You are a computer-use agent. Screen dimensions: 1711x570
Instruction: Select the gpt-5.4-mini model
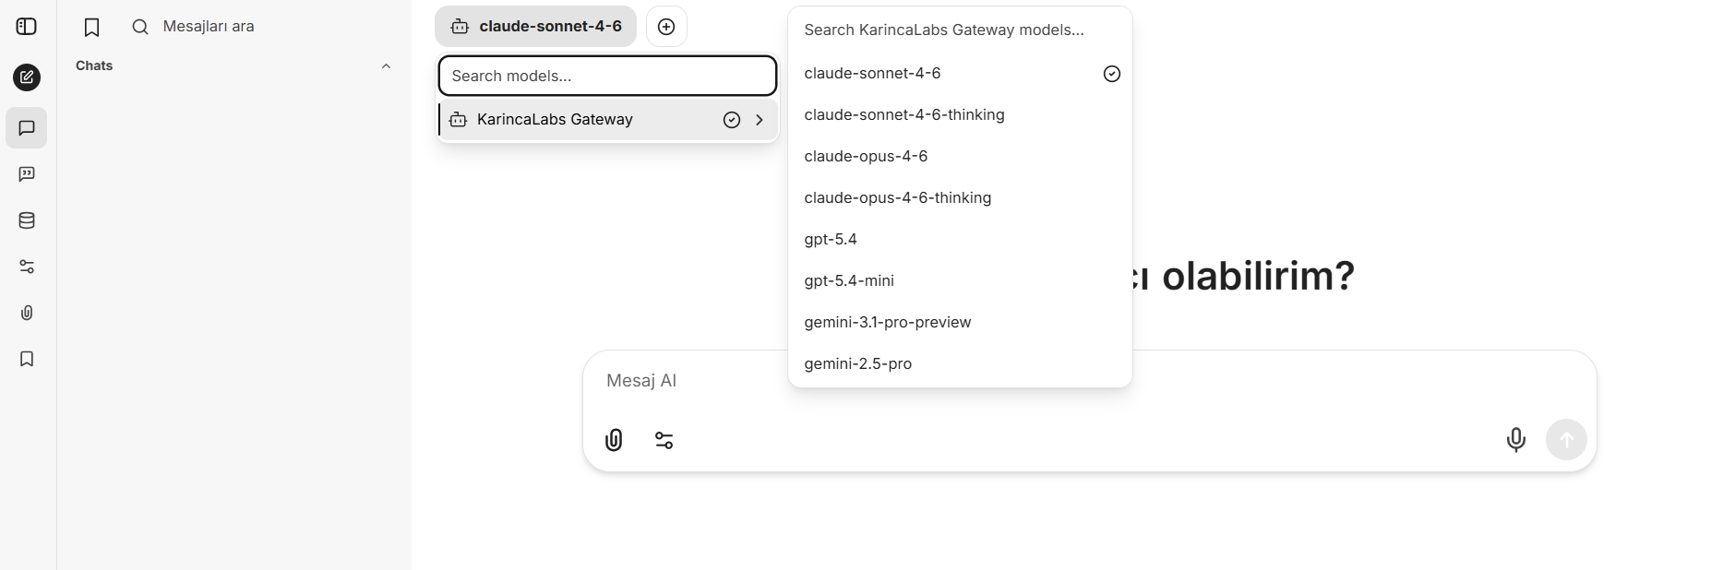pyautogui.click(x=849, y=281)
